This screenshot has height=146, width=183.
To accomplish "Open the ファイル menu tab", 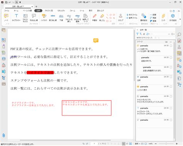I will point(7,11).
